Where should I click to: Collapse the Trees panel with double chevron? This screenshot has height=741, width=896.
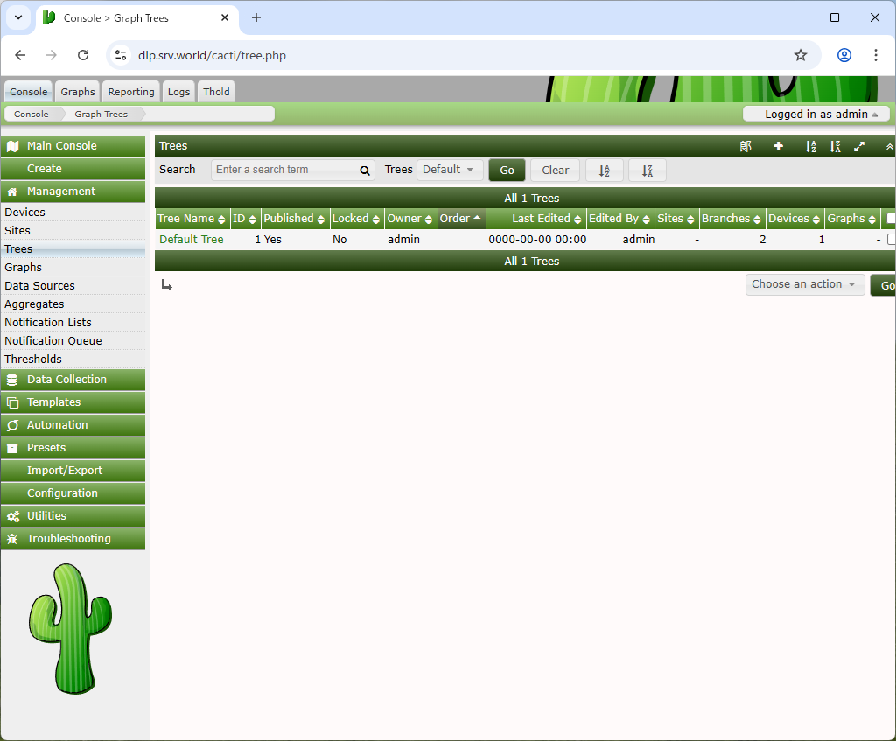pos(889,147)
